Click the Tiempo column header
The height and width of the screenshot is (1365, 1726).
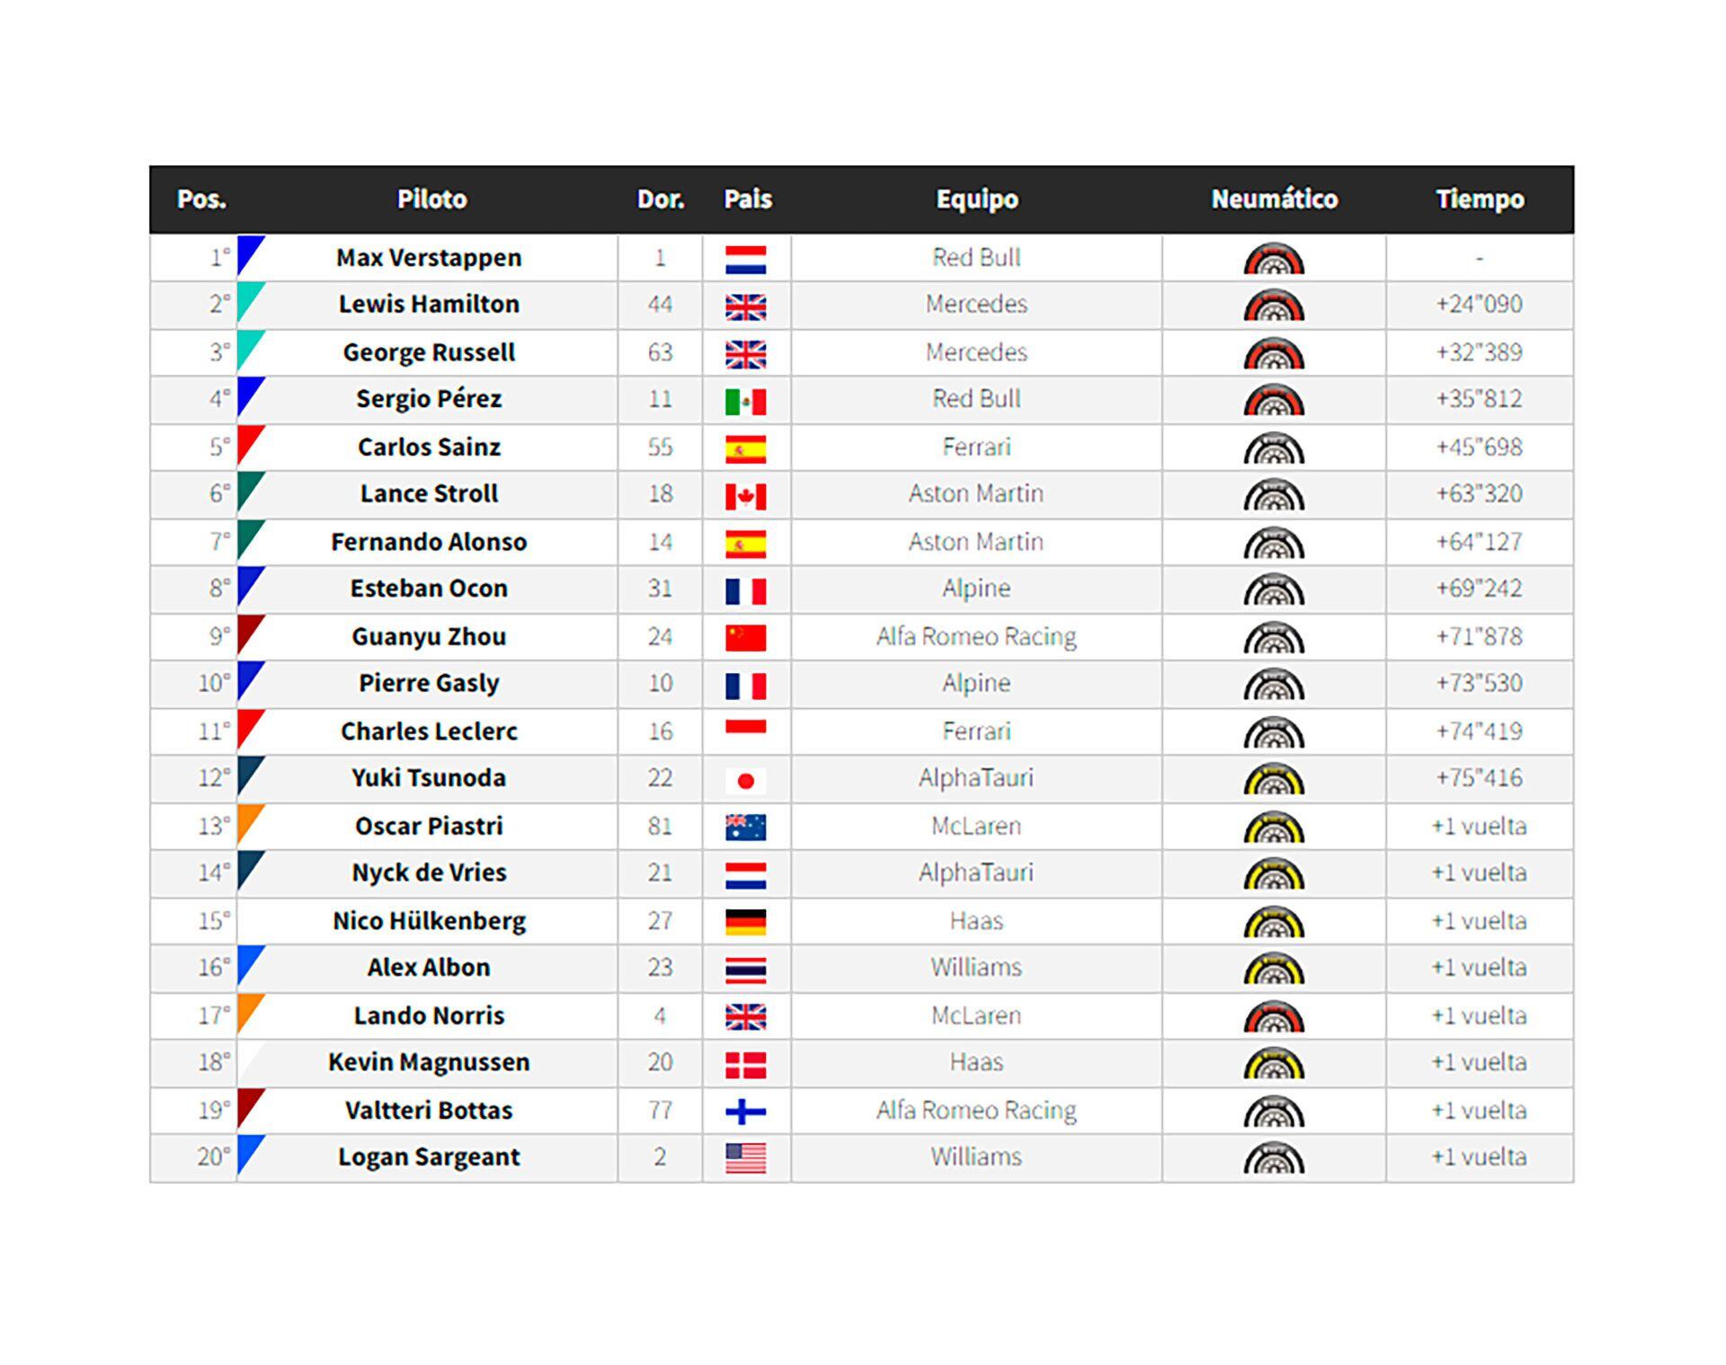[x=1479, y=199]
